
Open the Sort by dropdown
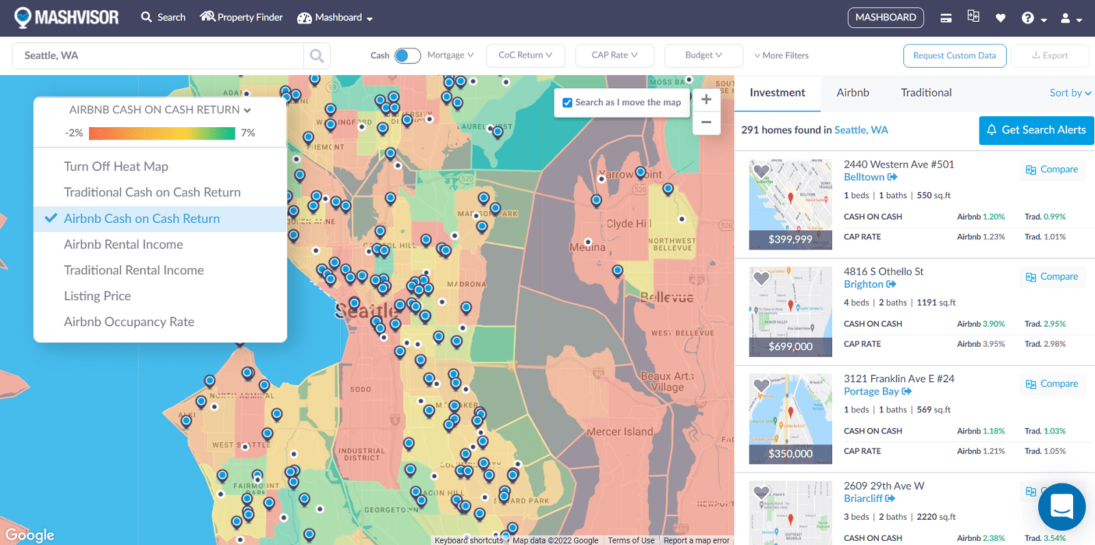click(x=1070, y=93)
